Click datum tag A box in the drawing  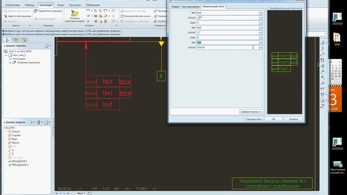click(x=161, y=76)
